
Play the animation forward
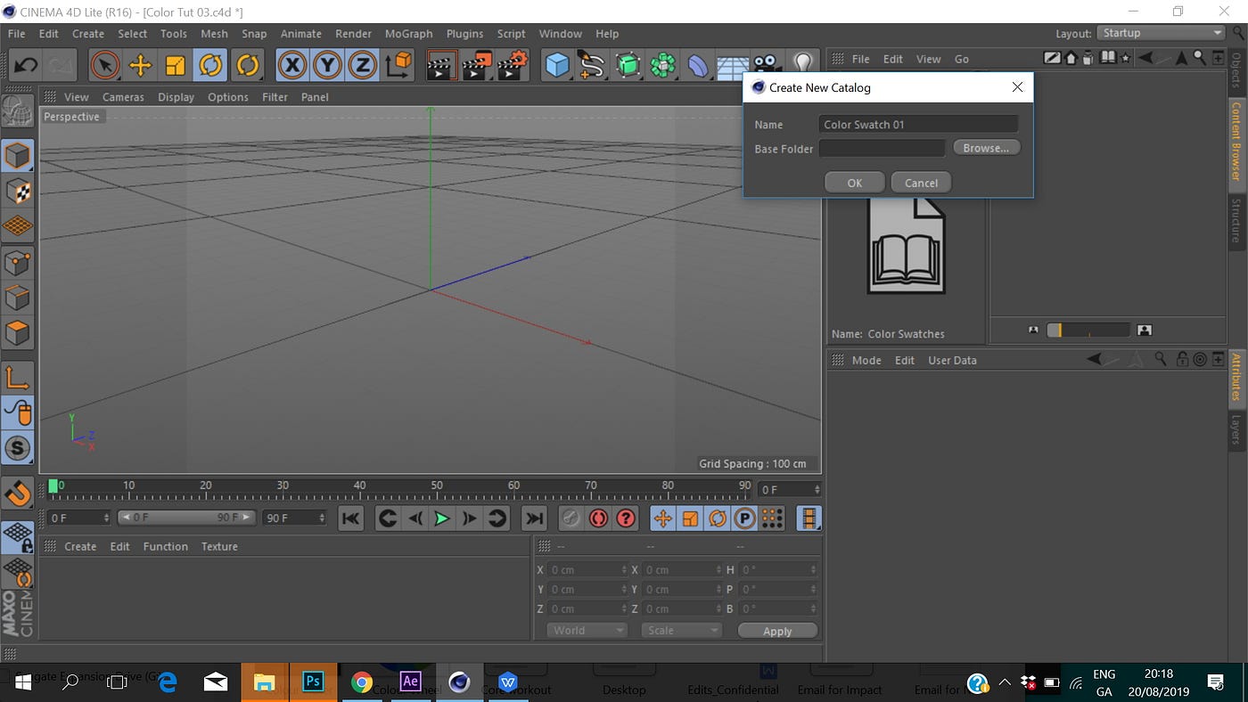pyautogui.click(x=441, y=518)
